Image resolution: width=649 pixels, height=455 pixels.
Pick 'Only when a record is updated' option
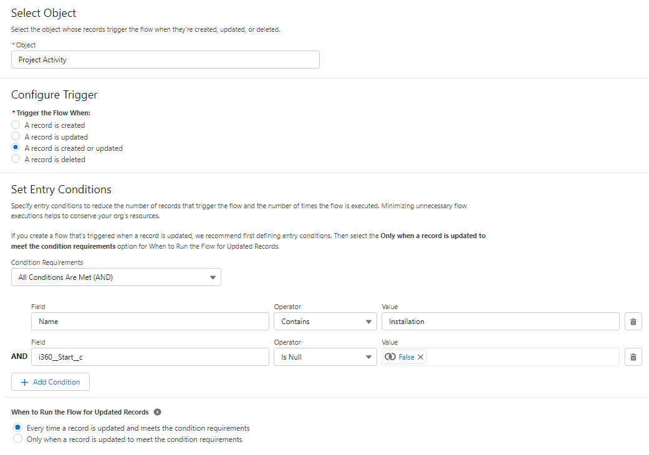coord(18,439)
